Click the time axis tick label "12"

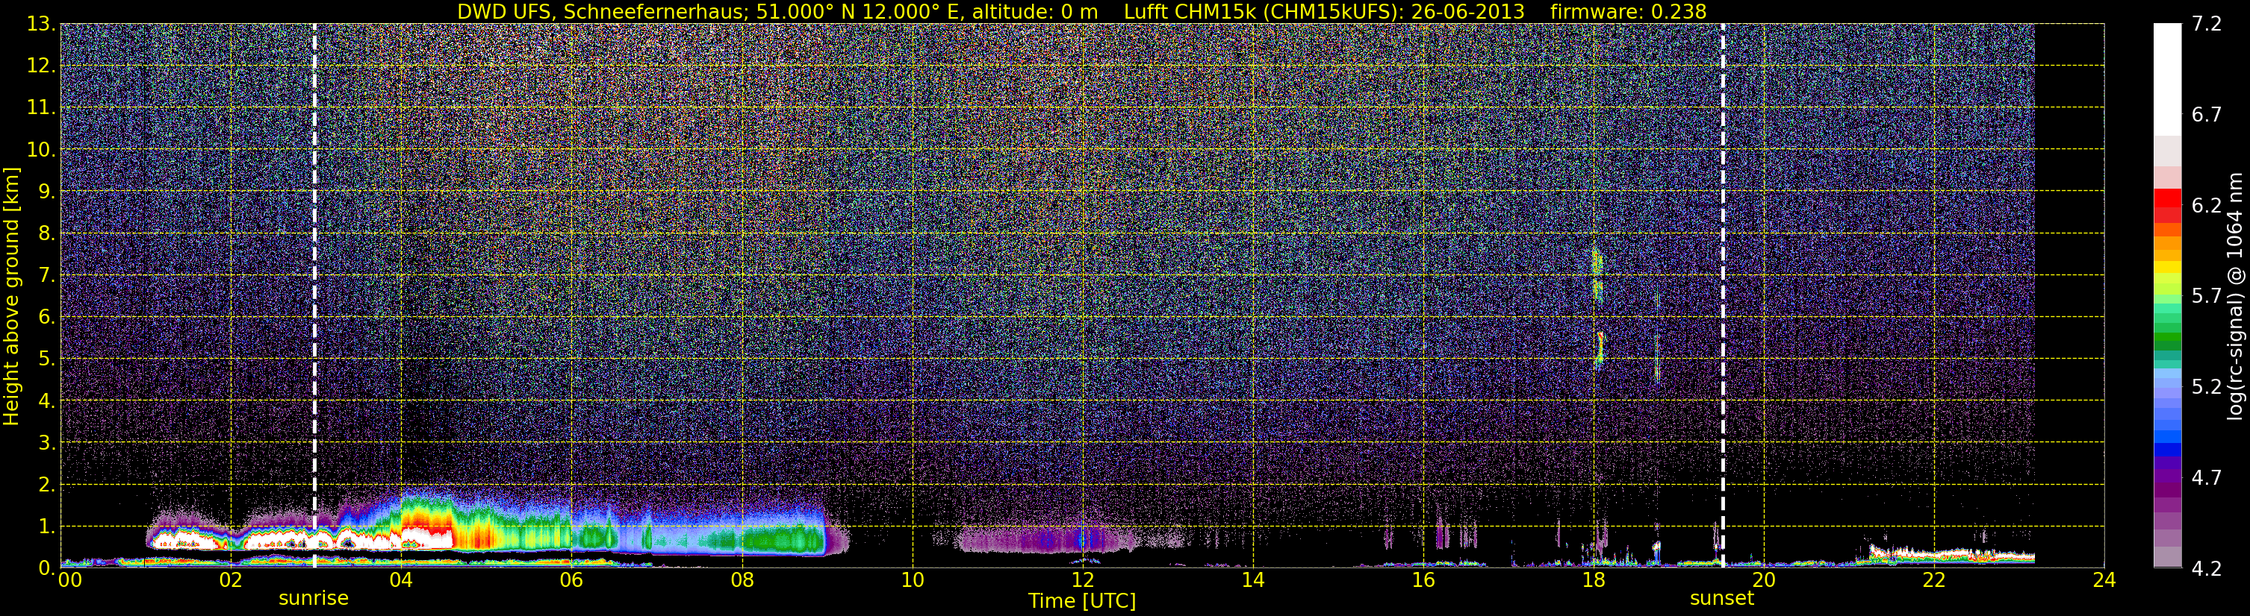click(1082, 580)
